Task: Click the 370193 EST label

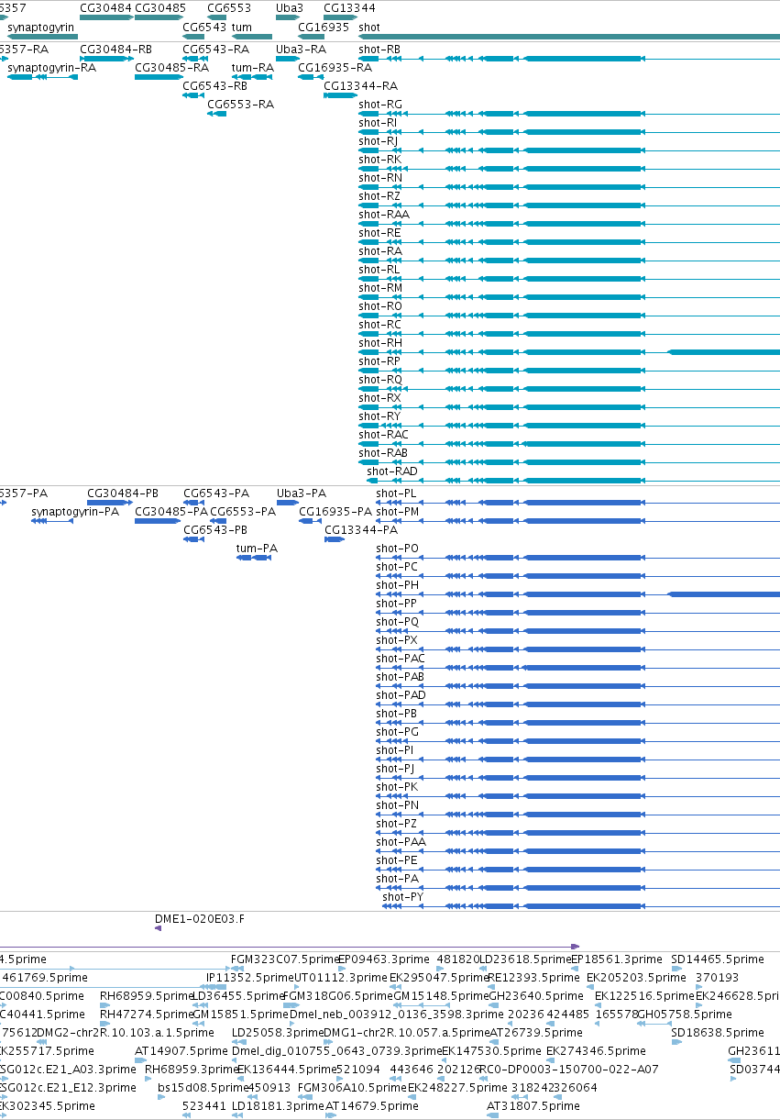Action: 717,978
